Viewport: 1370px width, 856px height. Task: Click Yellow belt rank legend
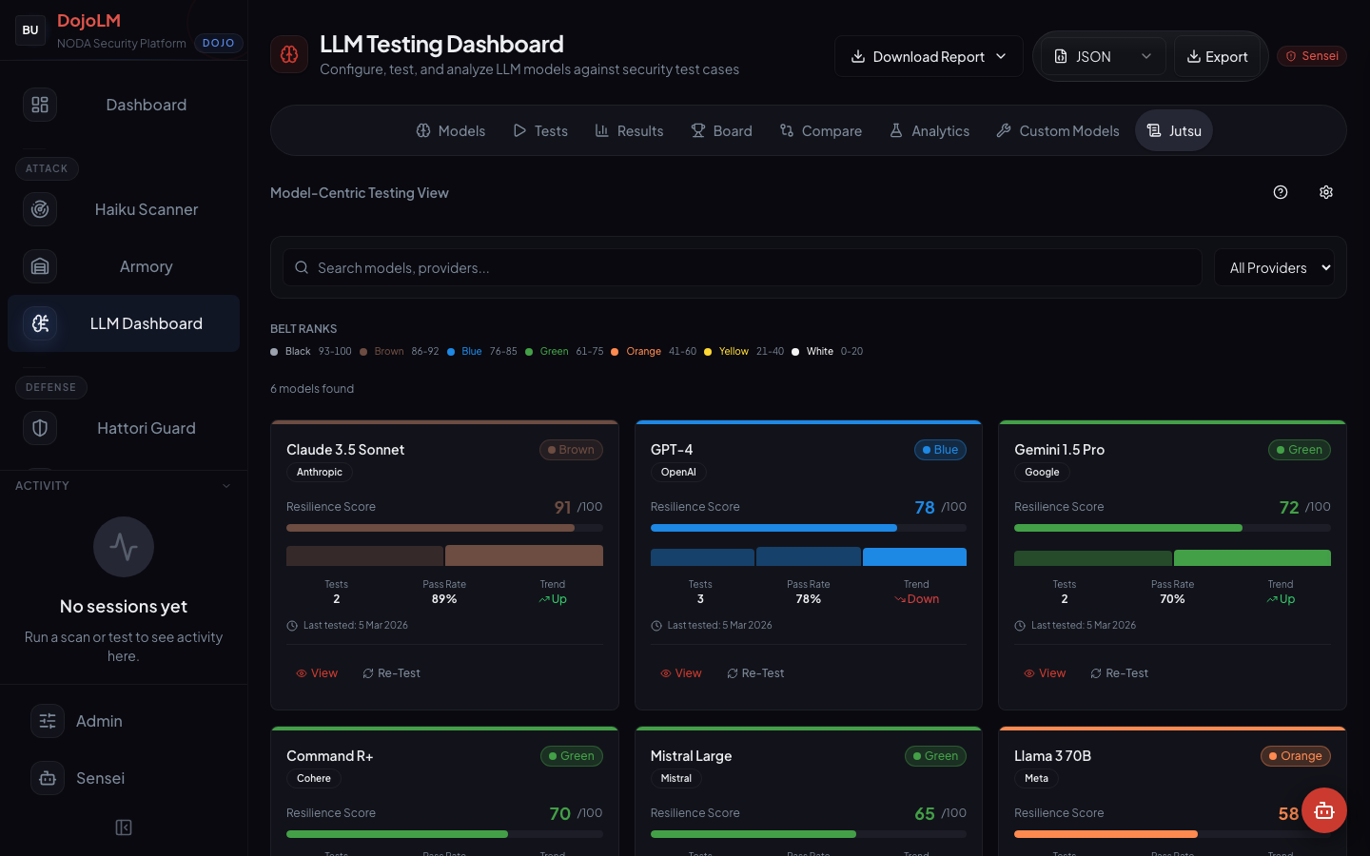(734, 352)
